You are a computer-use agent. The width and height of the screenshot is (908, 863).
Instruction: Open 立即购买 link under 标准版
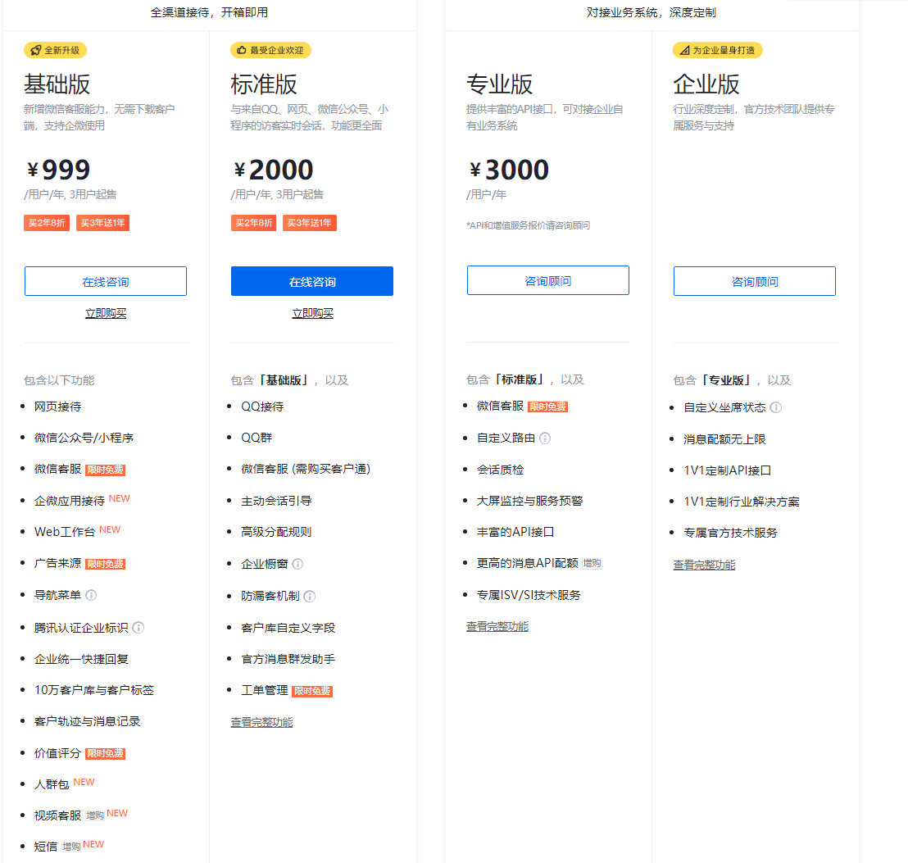(312, 313)
